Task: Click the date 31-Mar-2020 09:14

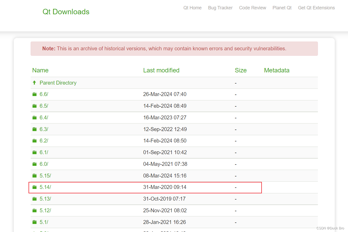Action: pos(165,187)
